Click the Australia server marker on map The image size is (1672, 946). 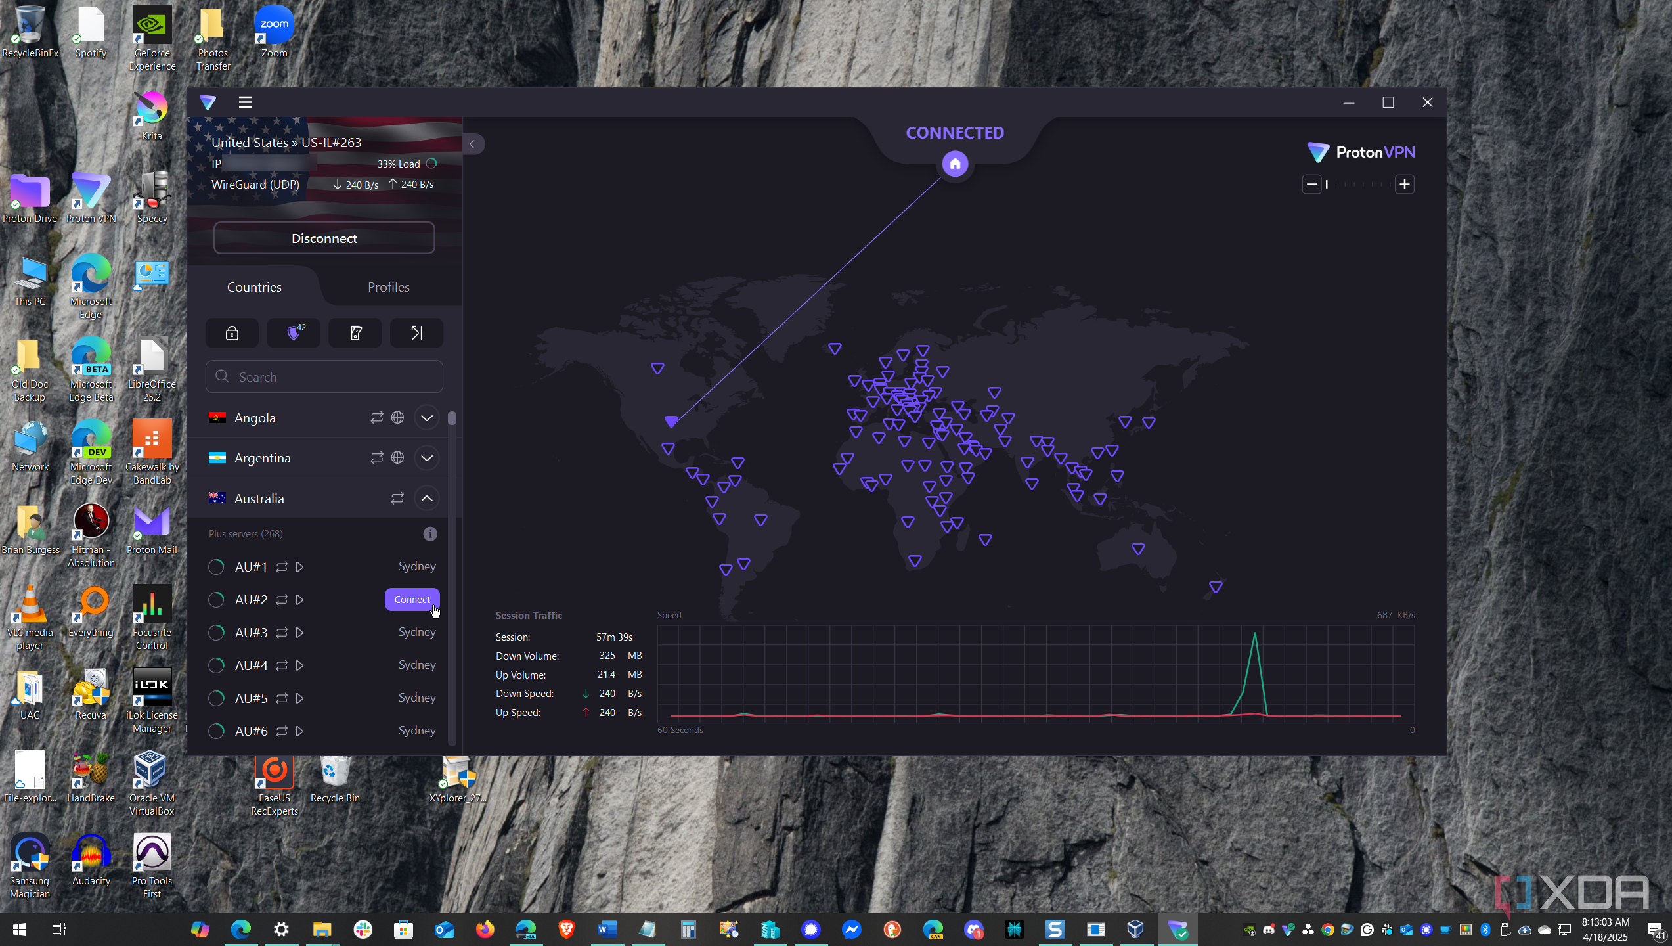(1138, 549)
